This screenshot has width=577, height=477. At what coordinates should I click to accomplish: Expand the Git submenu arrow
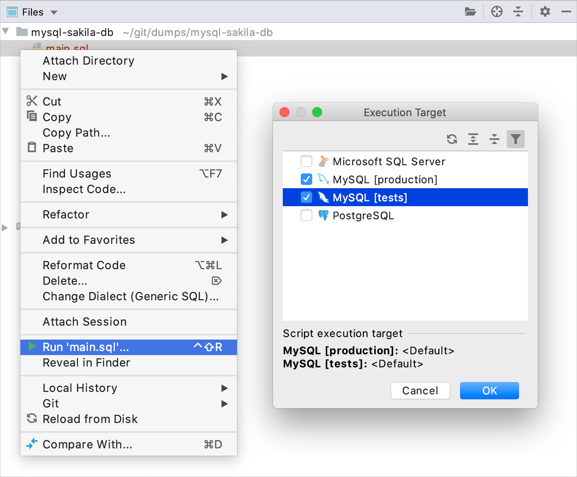(224, 404)
